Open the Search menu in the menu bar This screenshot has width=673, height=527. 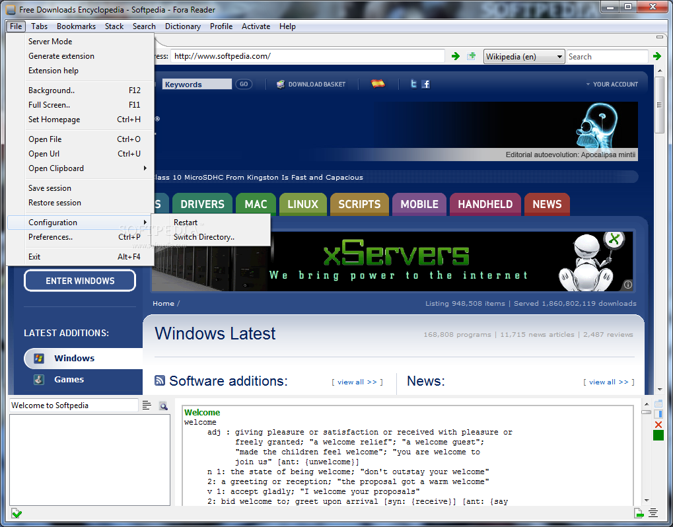tap(144, 26)
